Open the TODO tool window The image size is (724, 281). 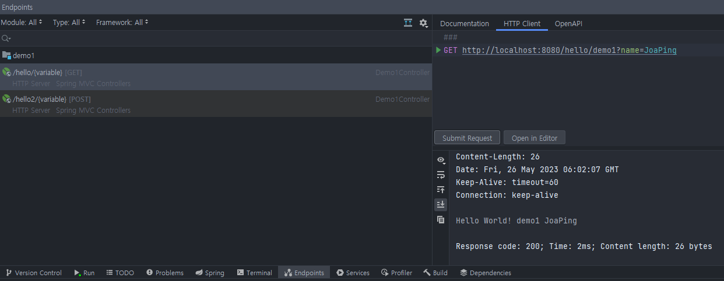tap(120, 273)
